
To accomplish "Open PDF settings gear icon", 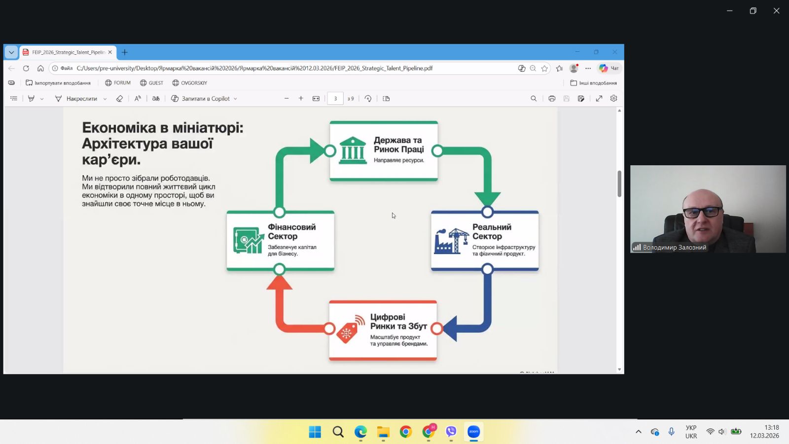I will tap(613, 99).
